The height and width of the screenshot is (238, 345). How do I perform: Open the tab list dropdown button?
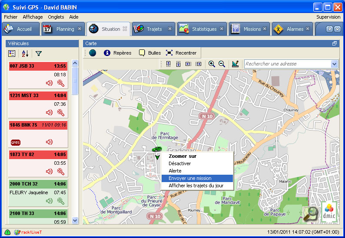click(337, 29)
